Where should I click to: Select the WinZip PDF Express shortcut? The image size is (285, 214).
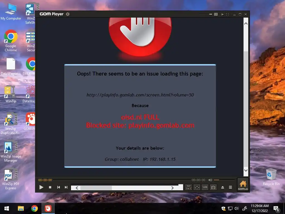pyautogui.click(x=11, y=179)
